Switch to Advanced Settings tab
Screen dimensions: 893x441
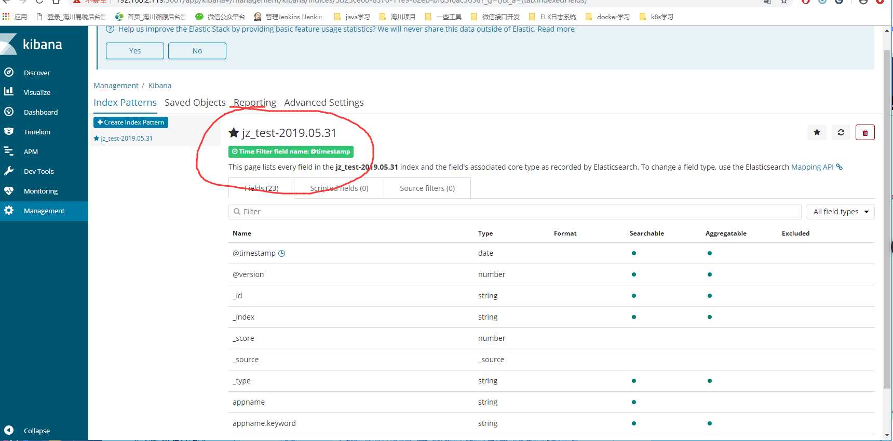click(324, 103)
